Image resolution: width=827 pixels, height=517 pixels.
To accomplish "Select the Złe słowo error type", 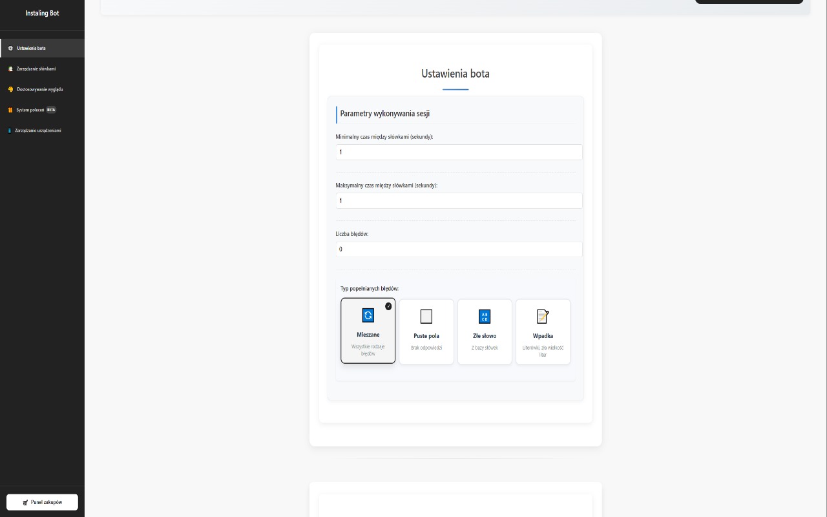I will tap(485, 332).
